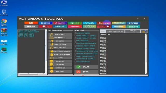Click the log scrollbar down arrow
The height and width of the screenshot is (93, 166).
click(x=146, y=73)
